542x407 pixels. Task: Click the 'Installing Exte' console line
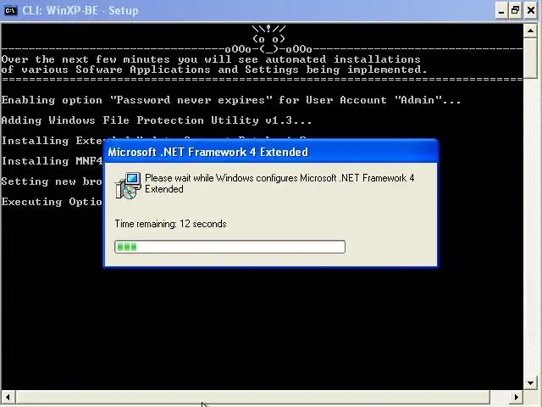(53, 141)
